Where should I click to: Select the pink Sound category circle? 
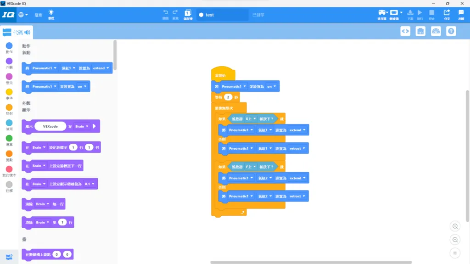(9, 77)
